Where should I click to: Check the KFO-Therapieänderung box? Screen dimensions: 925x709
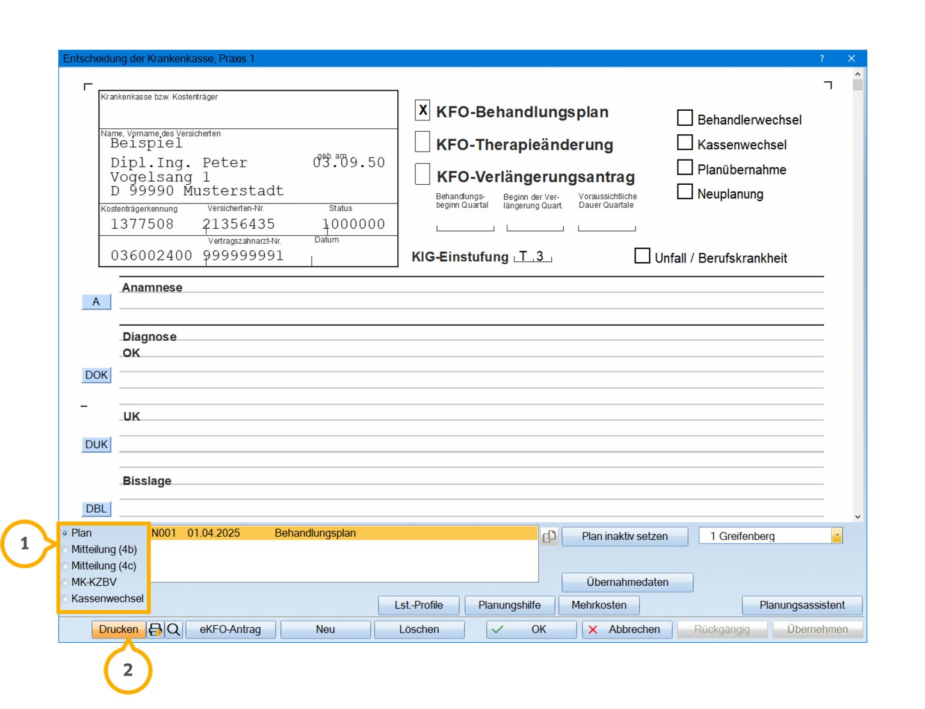click(x=422, y=142)
